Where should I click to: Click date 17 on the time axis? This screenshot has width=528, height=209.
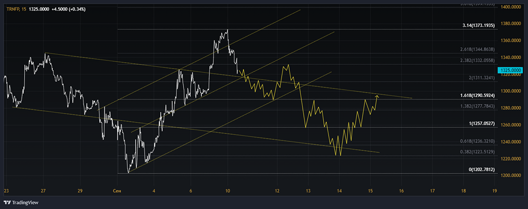(x=432, y=191)
